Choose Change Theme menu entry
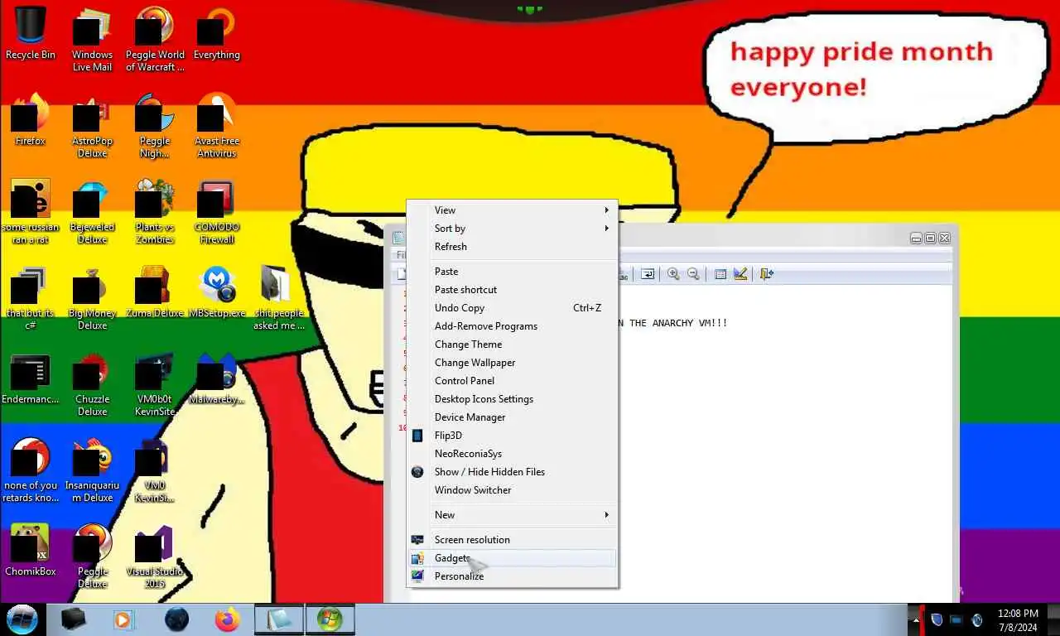 [513, 344]
